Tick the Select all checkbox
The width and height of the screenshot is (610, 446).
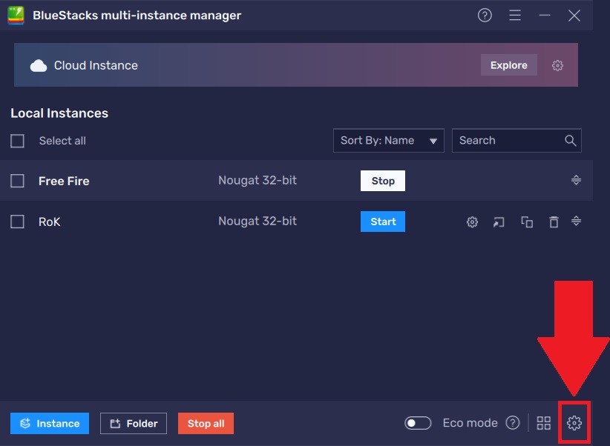pos(17,141)
